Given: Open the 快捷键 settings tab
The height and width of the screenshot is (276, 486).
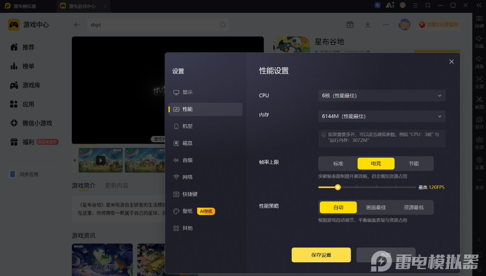Looking at the screenshot, I should (205, 194).
